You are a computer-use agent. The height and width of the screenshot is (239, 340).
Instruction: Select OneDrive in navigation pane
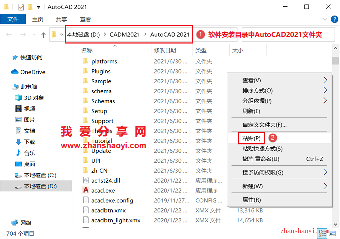[x=28, y=72]
